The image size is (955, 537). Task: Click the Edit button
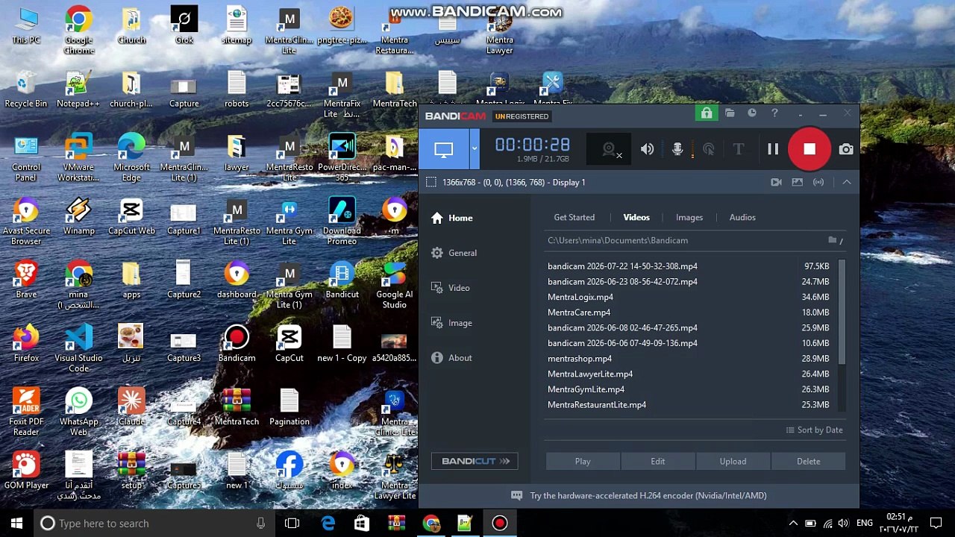658,461
